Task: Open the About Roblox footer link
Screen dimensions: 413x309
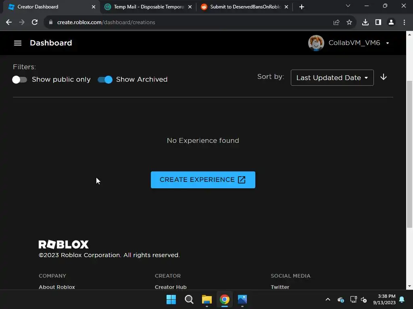Action: (57, 287)
